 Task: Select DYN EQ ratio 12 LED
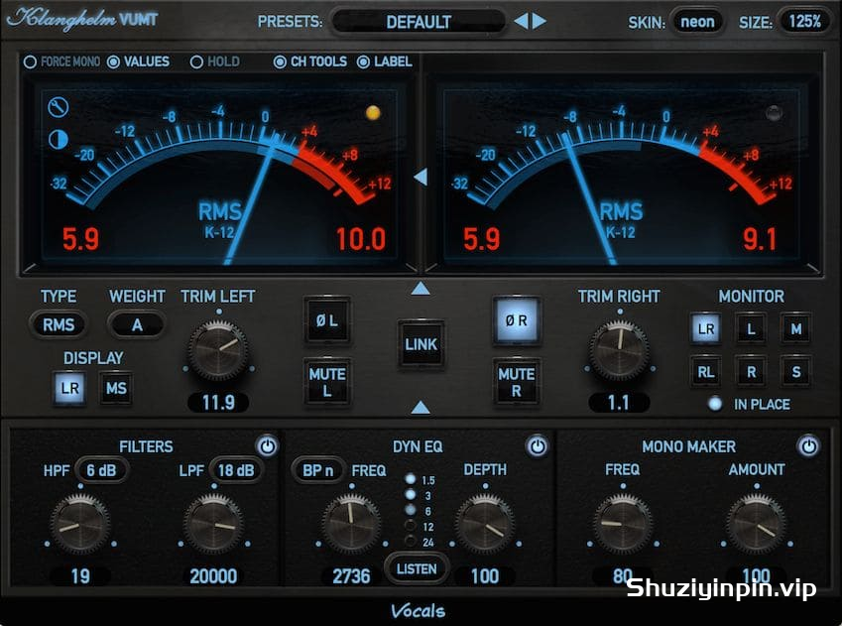[411, 526]
